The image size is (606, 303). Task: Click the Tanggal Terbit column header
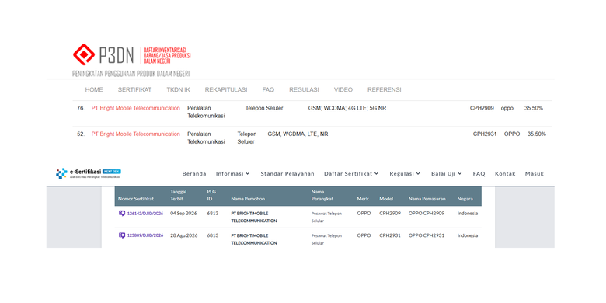179,195
